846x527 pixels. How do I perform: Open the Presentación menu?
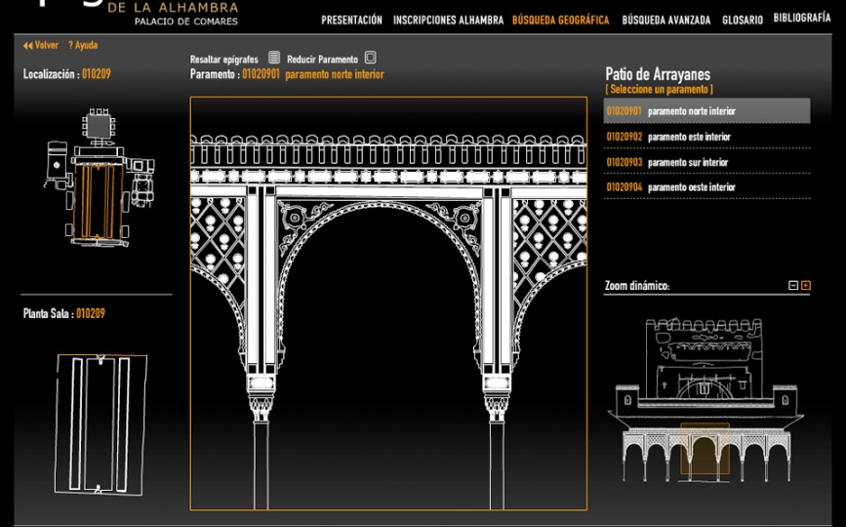(352, 20)
